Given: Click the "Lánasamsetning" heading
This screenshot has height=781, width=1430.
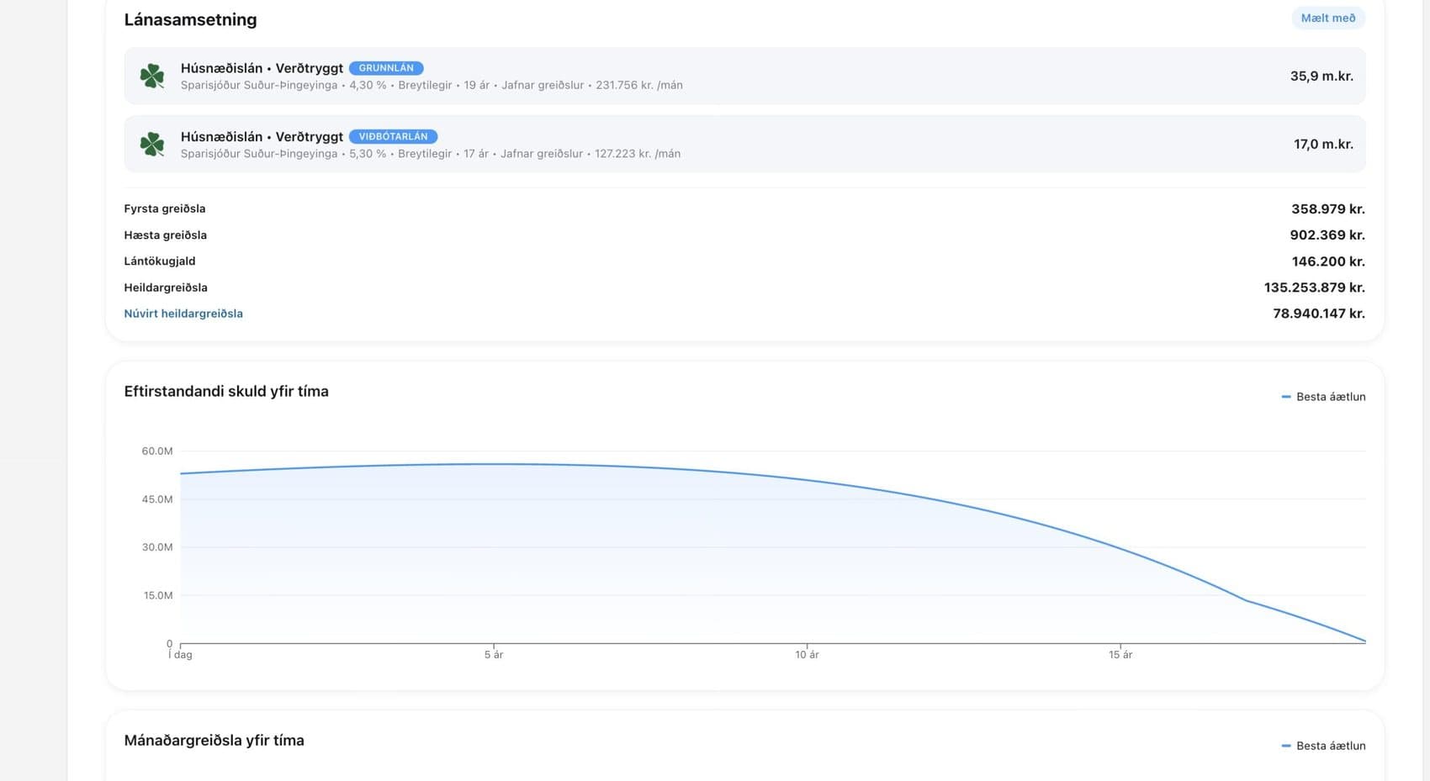Looking at the screenshot, I should (x=190, y=19).
